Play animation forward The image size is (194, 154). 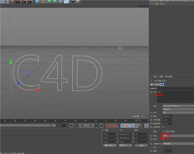[86, 126]
